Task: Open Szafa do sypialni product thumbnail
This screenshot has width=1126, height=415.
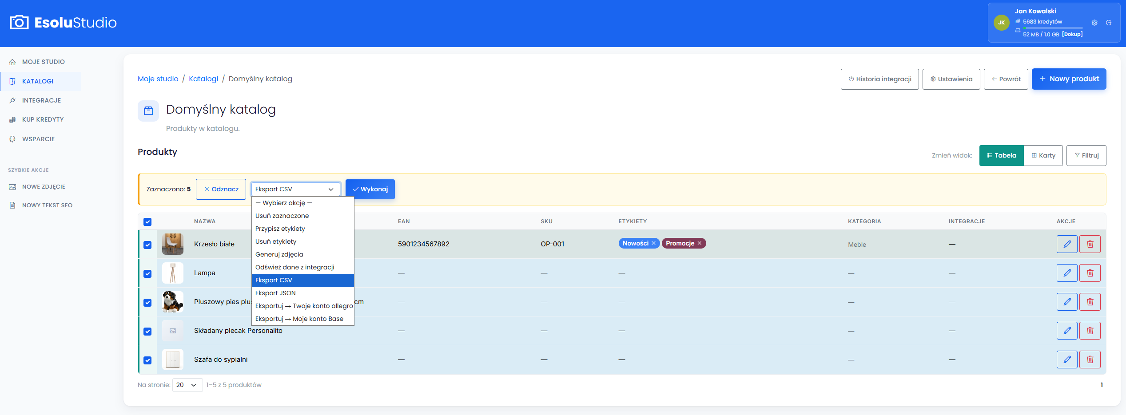Action: click(173, 360)
